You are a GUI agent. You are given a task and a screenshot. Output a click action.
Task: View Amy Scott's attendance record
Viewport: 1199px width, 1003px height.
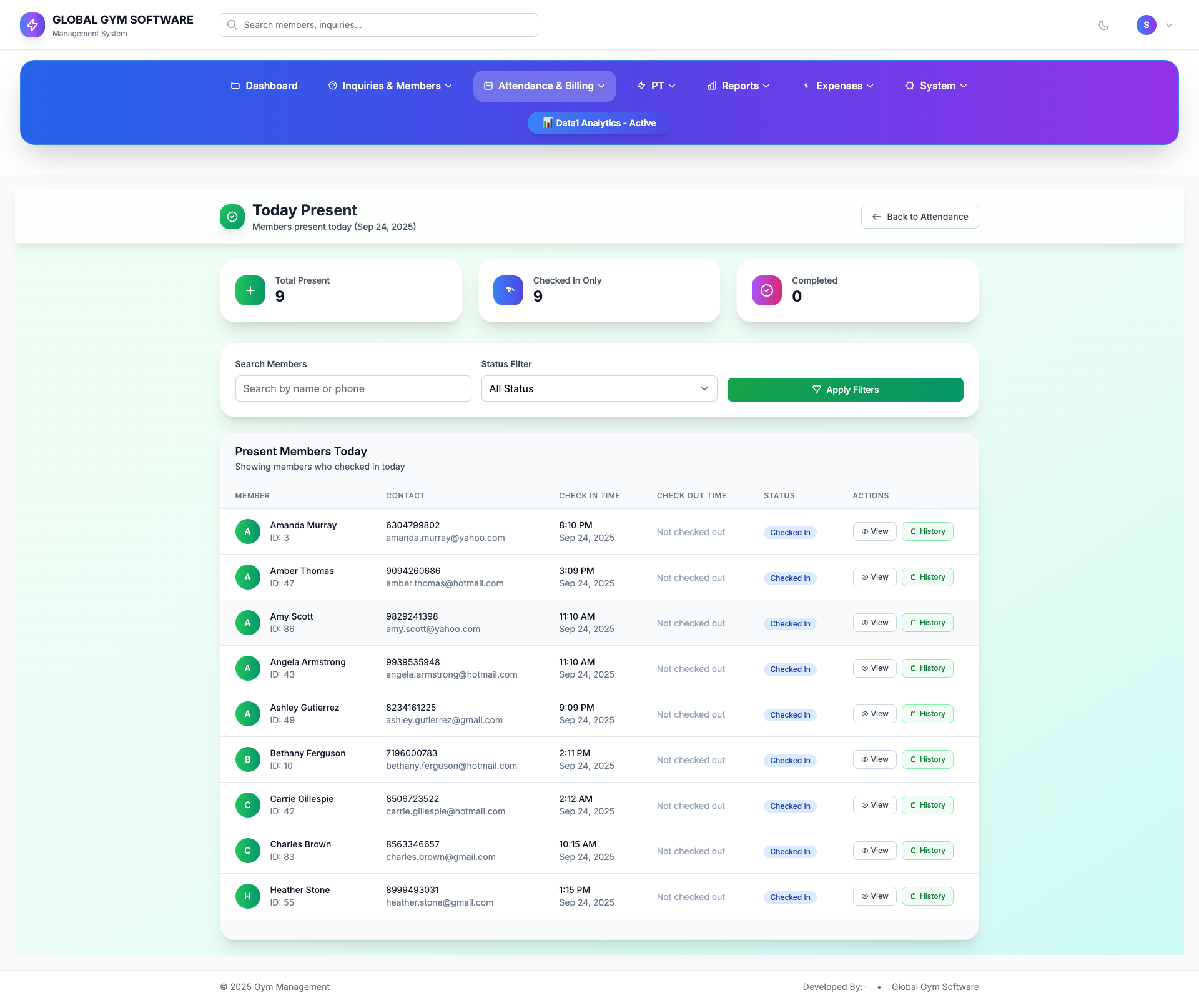(x=874, y=623)
